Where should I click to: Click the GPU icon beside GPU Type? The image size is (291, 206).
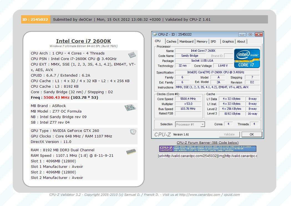133,132
